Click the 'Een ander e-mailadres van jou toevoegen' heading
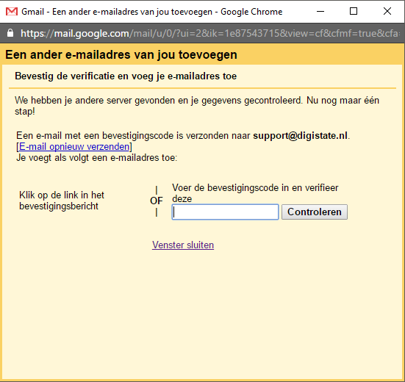The height and width of the screenshot is (382, 405). click(x=121, y=54)
